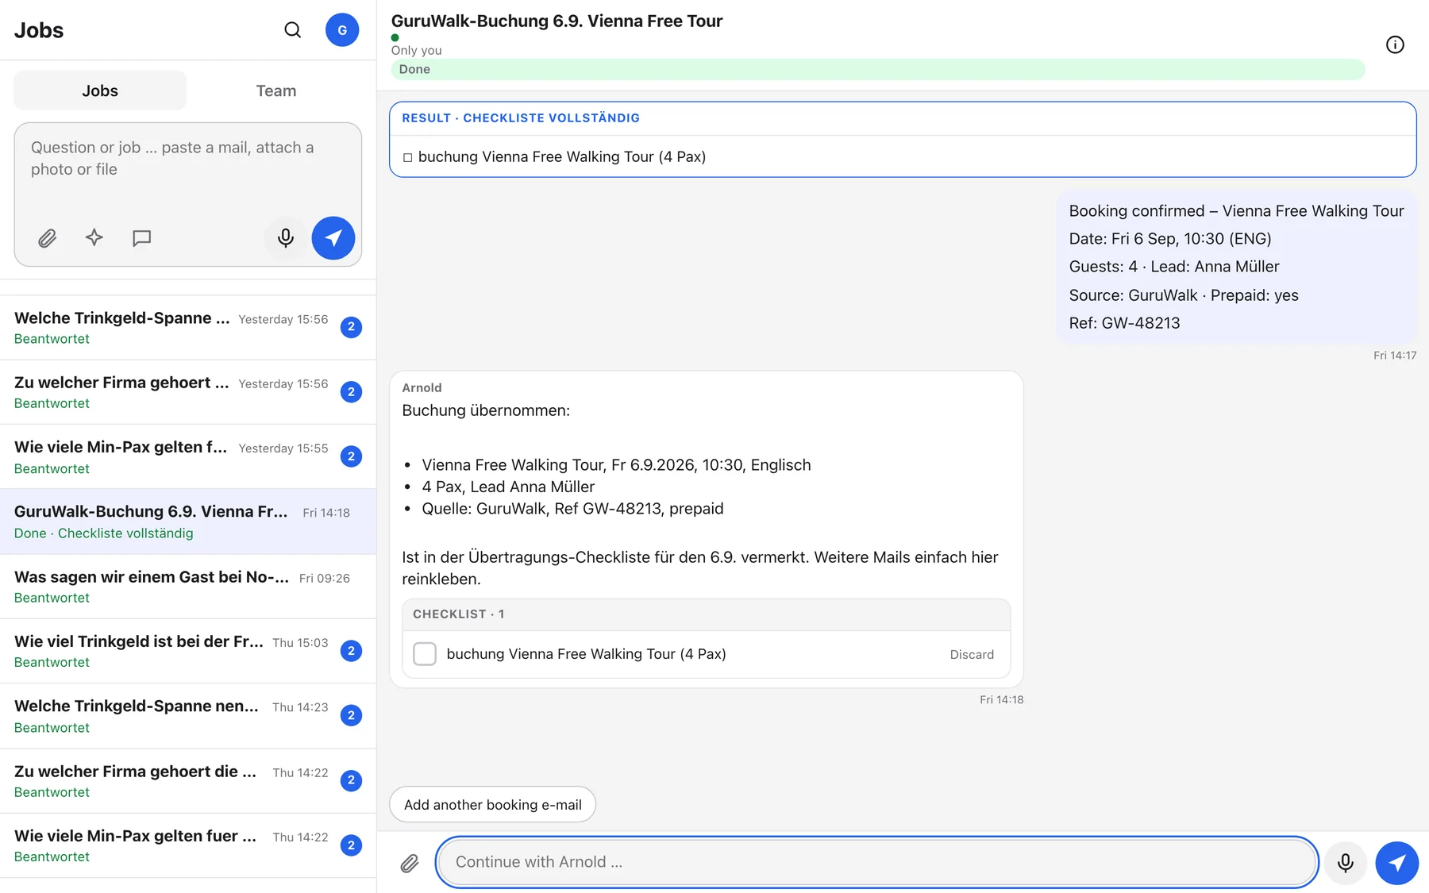Click the job title GuruWalk-Buchung 6.9. Vienna Free Tour

(x=557, y=21)
